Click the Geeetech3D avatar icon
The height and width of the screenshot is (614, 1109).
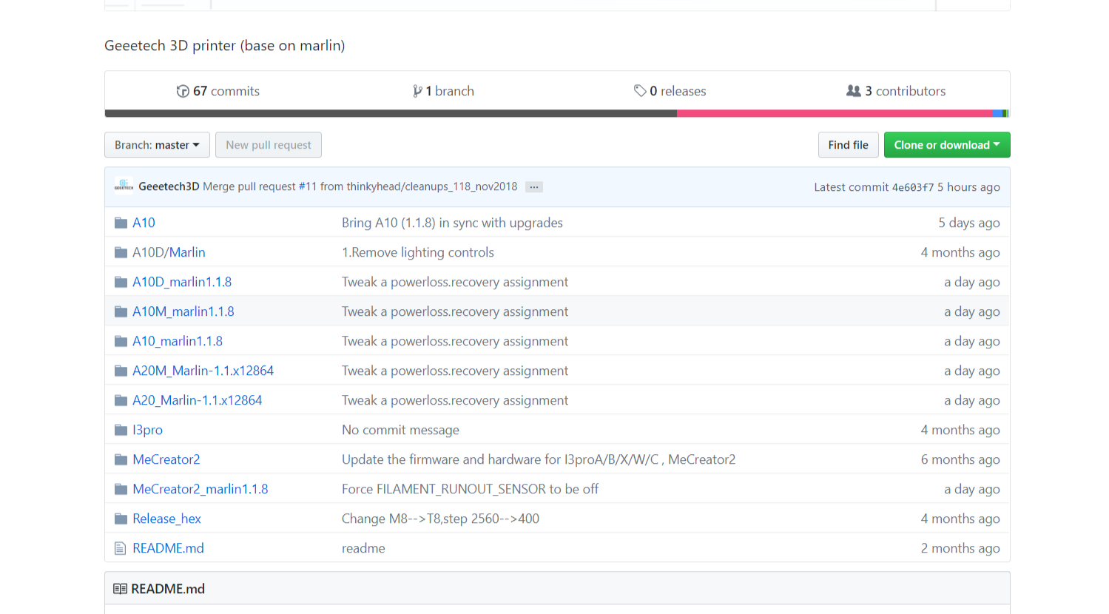pos(124,186)
